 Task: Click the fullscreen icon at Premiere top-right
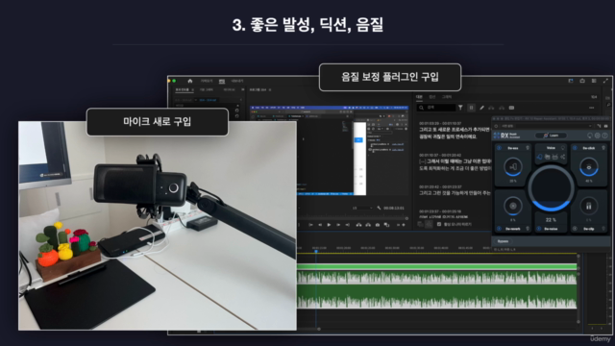[605, 81]
